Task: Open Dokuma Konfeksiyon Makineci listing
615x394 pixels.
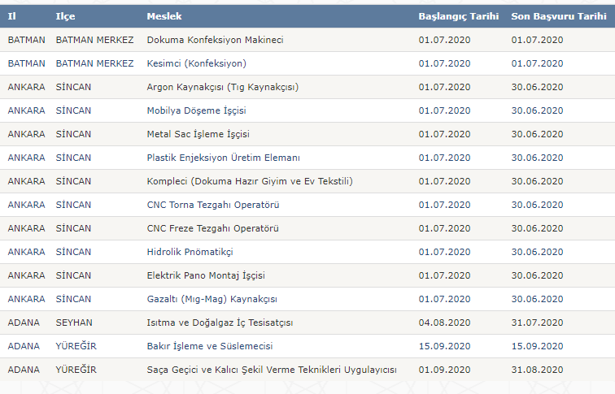Action: click(215, 40)
